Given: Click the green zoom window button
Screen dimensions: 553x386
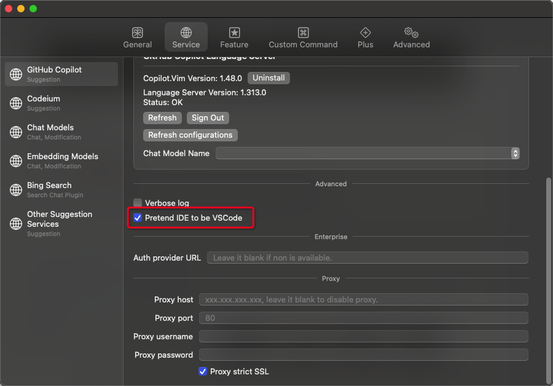Looking at the screenshot, I should point(33,9).
